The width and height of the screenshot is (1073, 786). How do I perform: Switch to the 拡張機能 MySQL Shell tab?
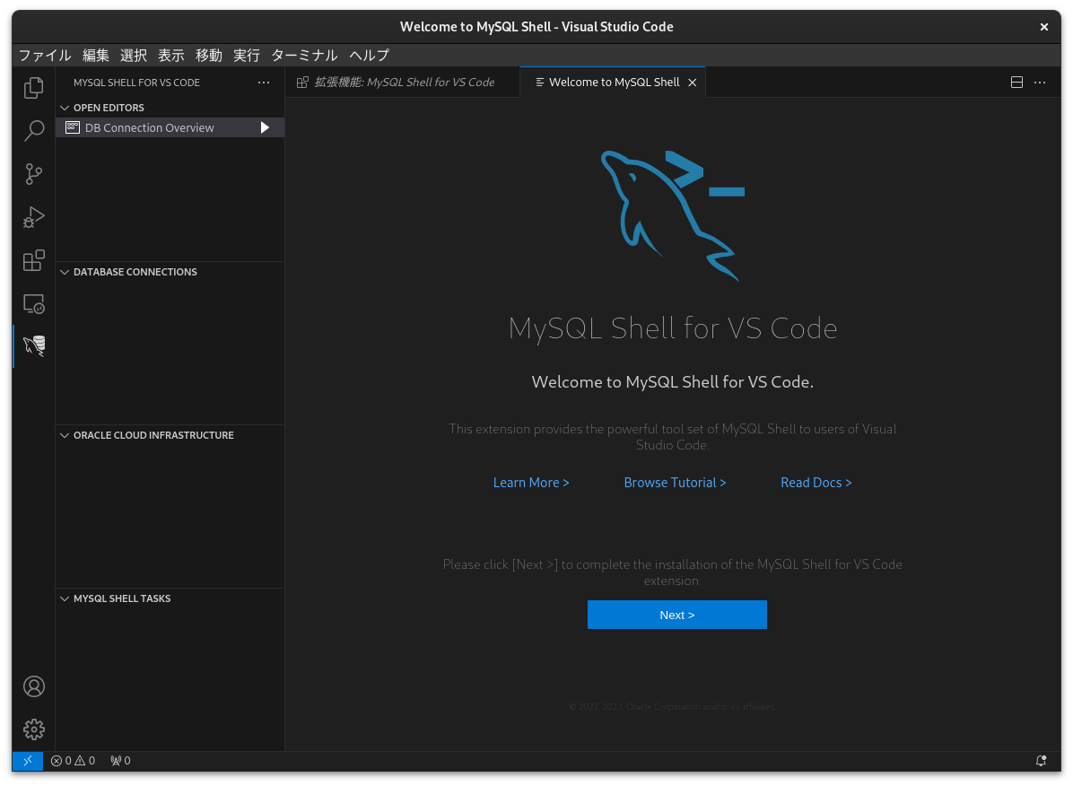coord(402,82)
